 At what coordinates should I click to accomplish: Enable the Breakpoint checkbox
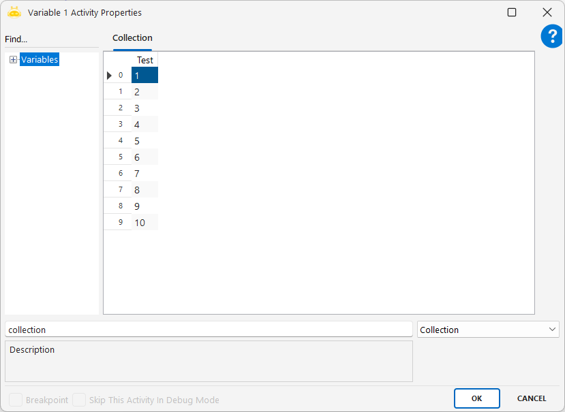[15, 400]
